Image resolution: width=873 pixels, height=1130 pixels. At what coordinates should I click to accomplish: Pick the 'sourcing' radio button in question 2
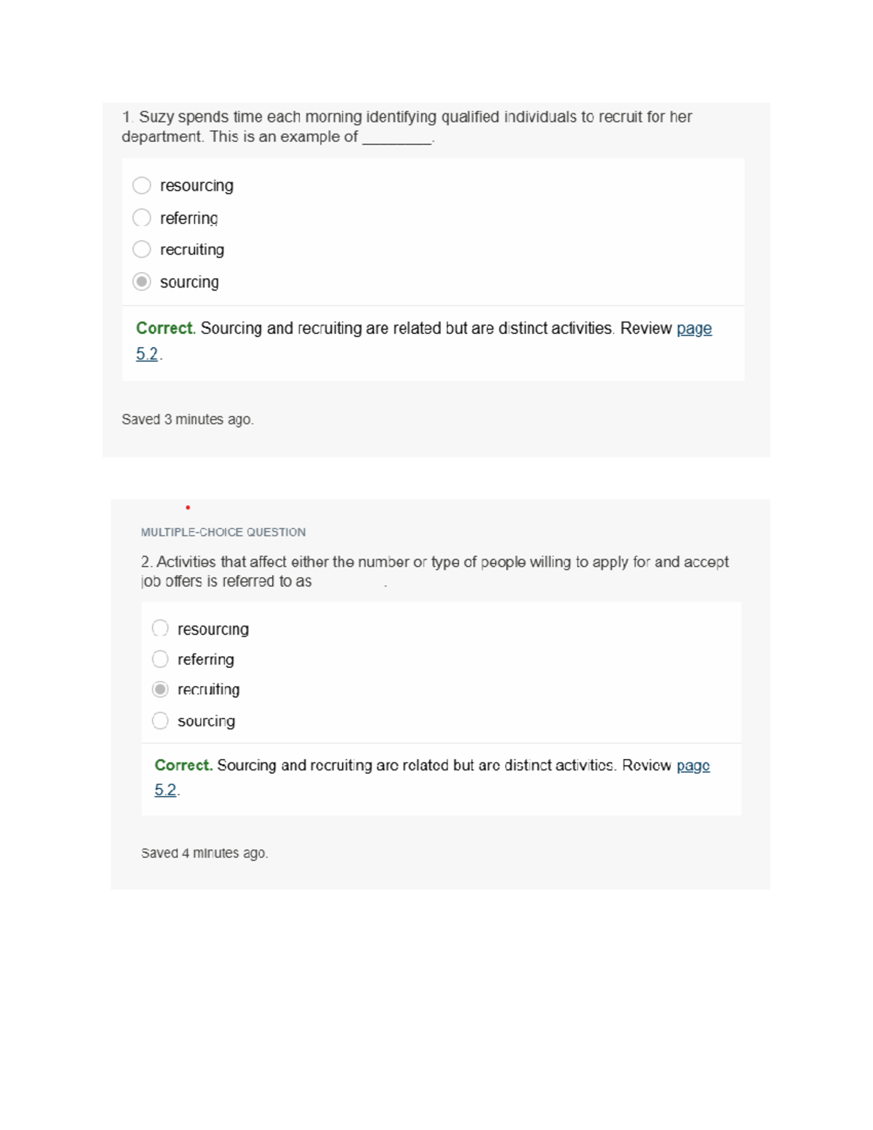coord(160,720)
